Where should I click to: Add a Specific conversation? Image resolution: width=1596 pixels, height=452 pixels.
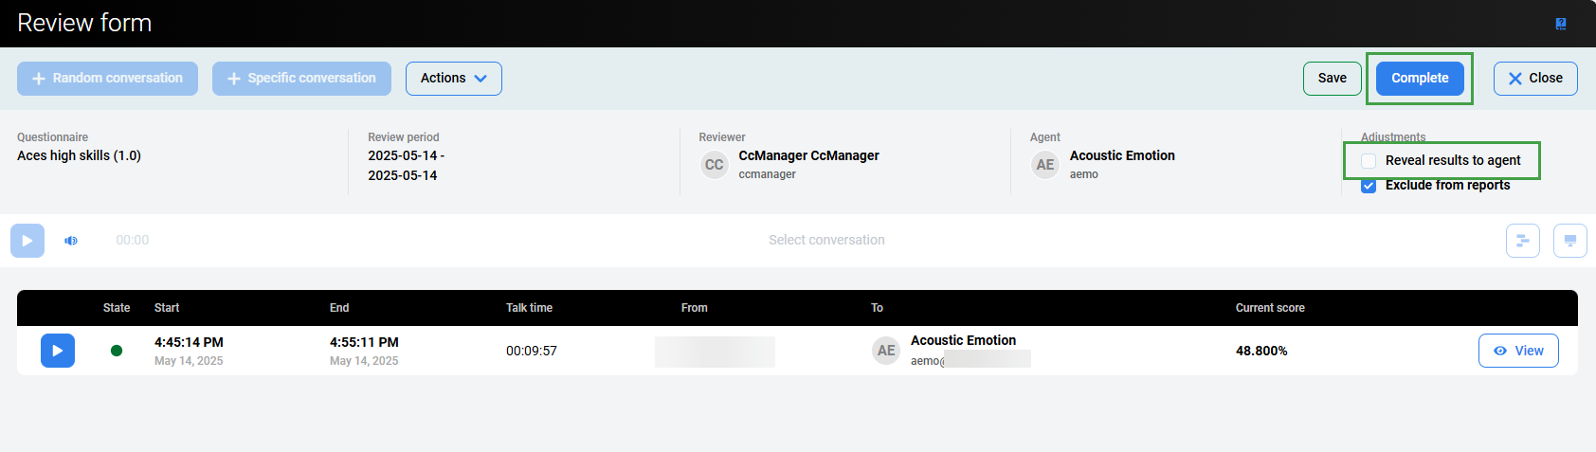click(301, 79)
